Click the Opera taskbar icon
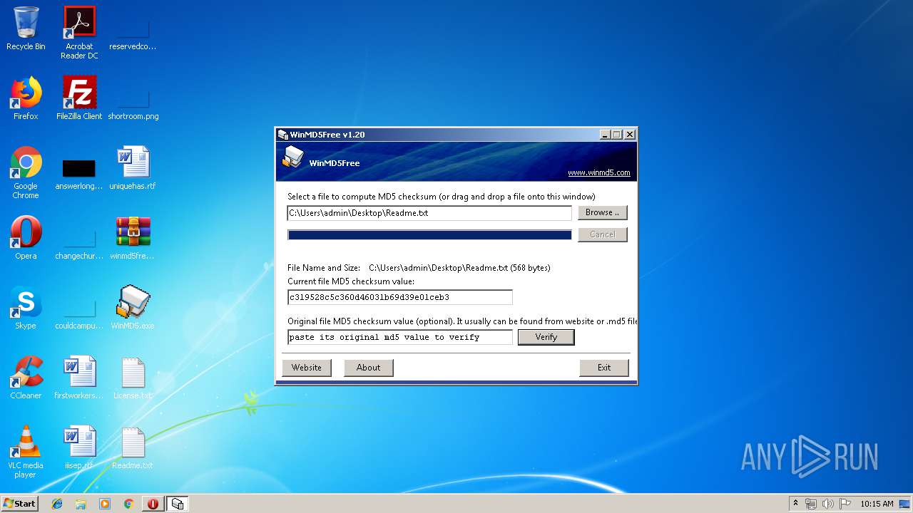913x513 pixels. coord(153,504)
